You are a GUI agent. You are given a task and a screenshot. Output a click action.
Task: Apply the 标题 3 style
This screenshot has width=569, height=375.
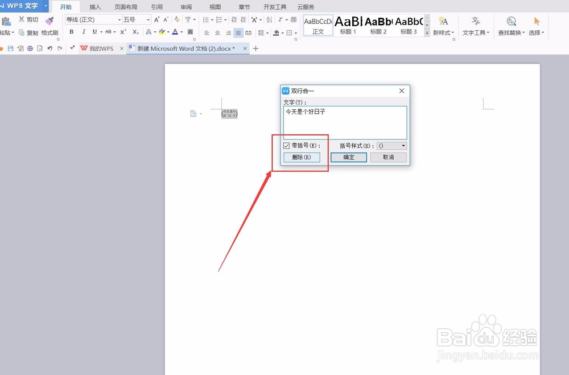(409, 26)
